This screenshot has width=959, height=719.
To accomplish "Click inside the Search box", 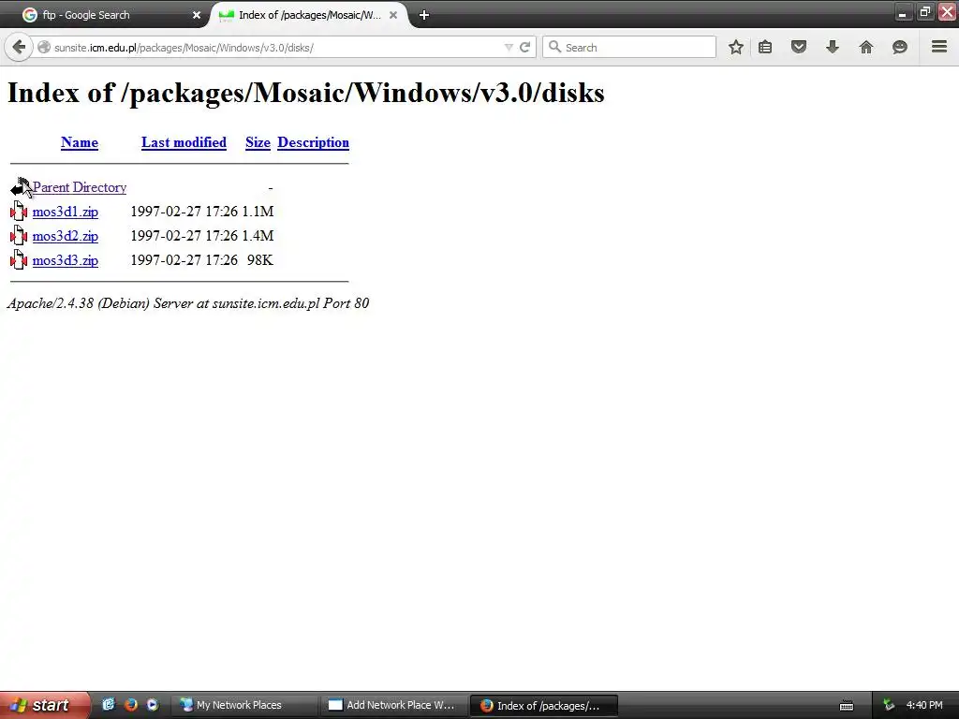I will click(628, 47).
